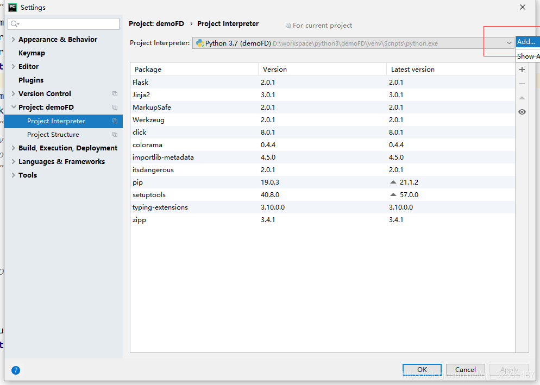This screenshot has height=385, width=540.
Task: Select the Jinja2 package row
Action: coord(323,94)
